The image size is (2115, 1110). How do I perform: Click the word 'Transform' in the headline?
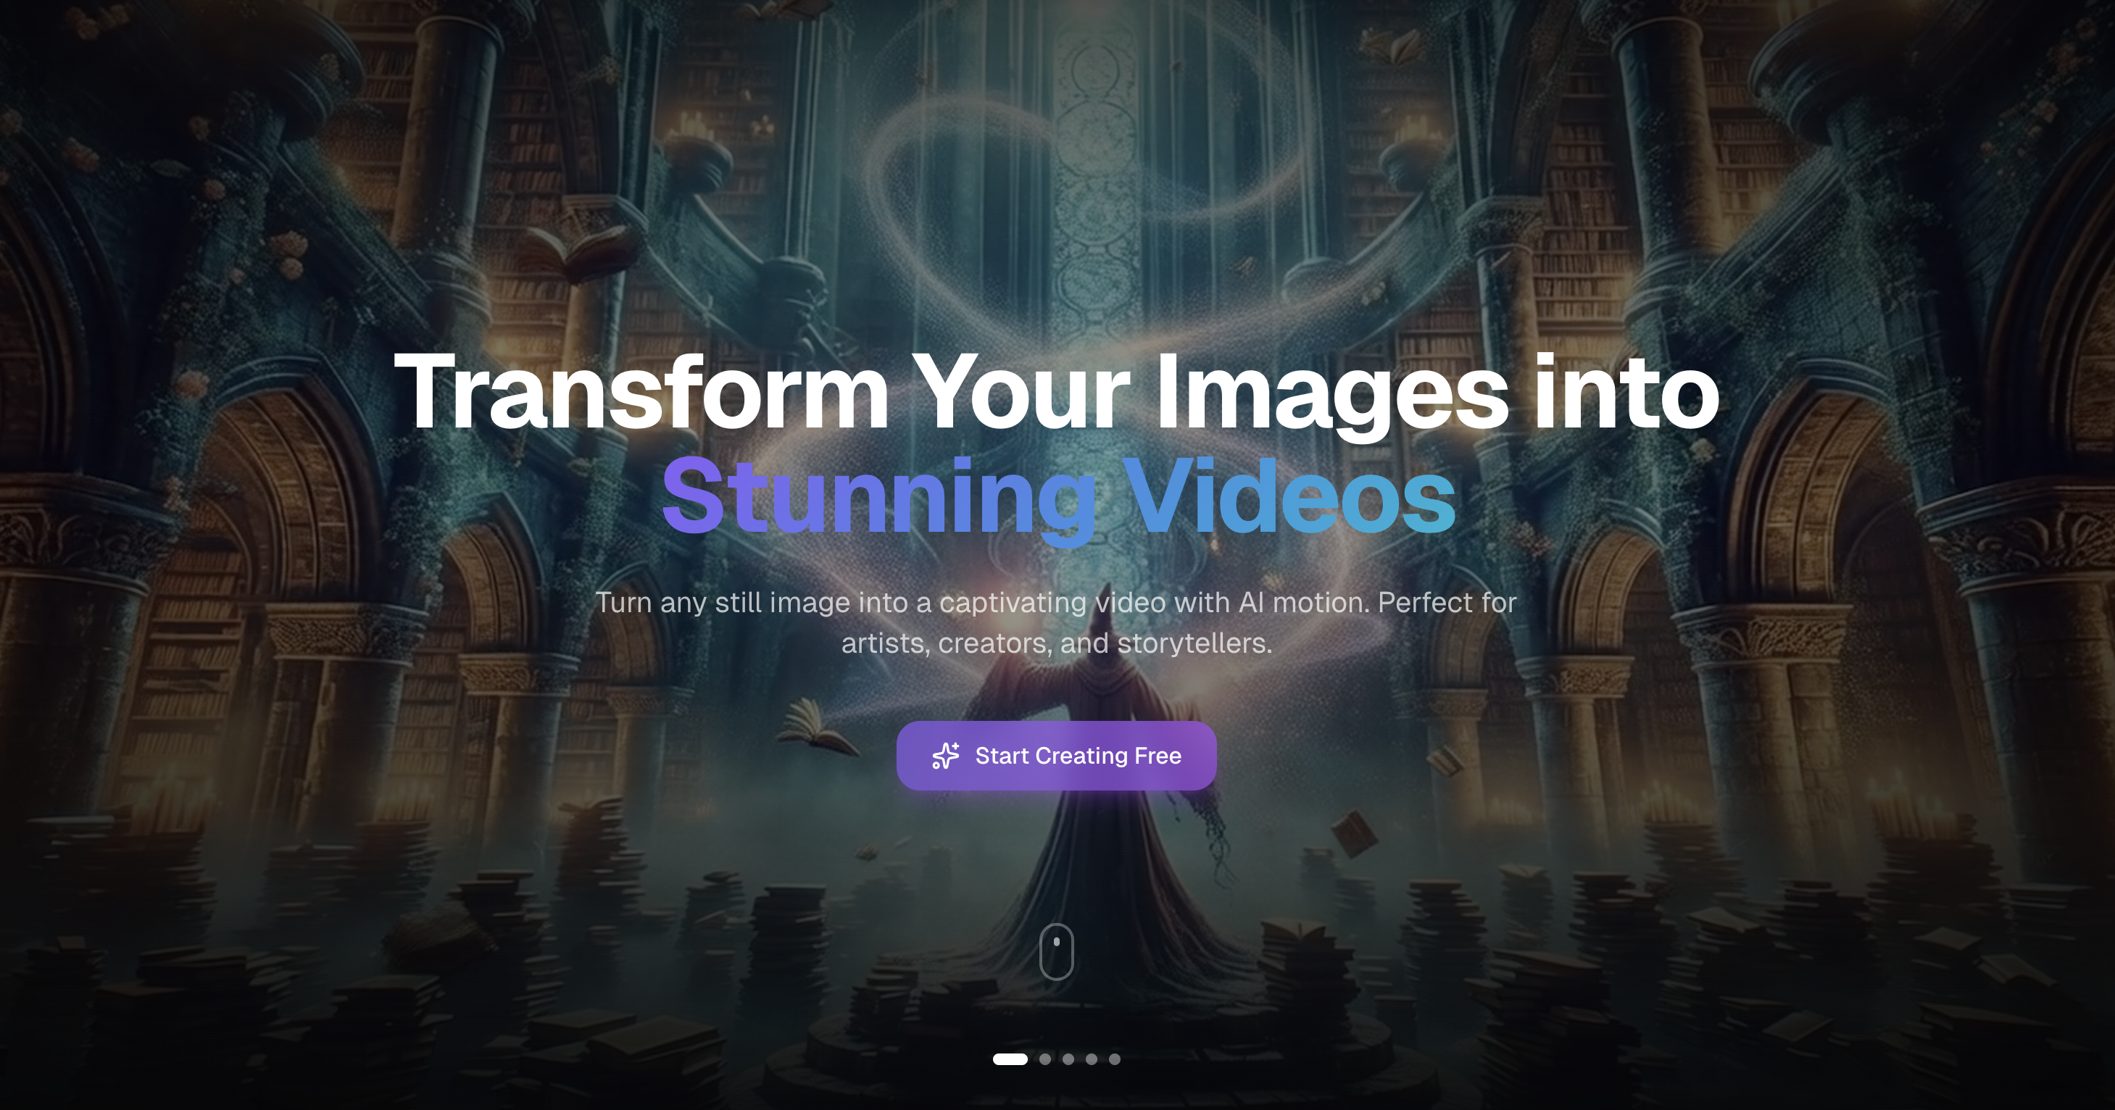[x=641, y=393]
